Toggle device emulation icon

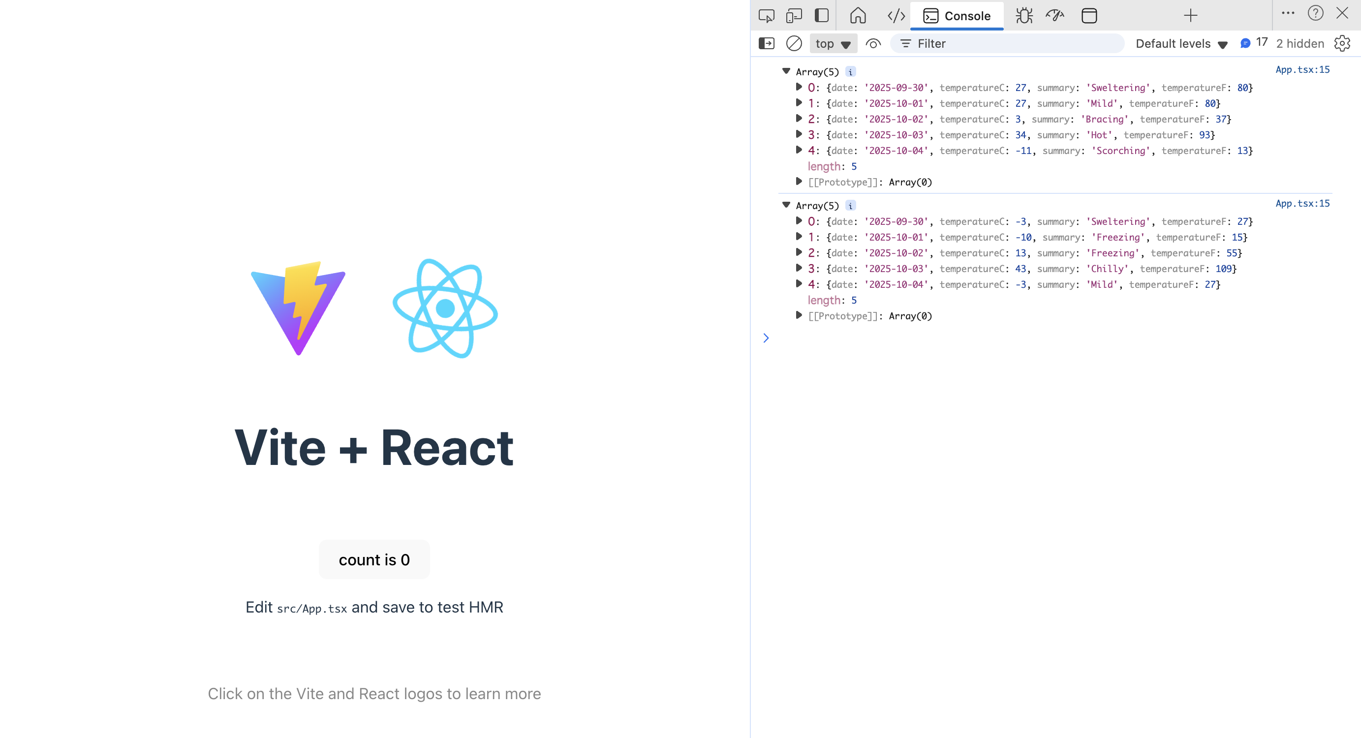click(x=794, y=16)
